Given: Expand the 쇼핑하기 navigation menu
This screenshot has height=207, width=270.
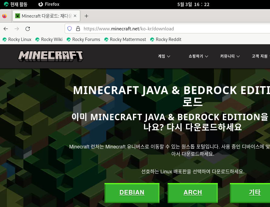Looking at the screenshot, I should [198, 56].
